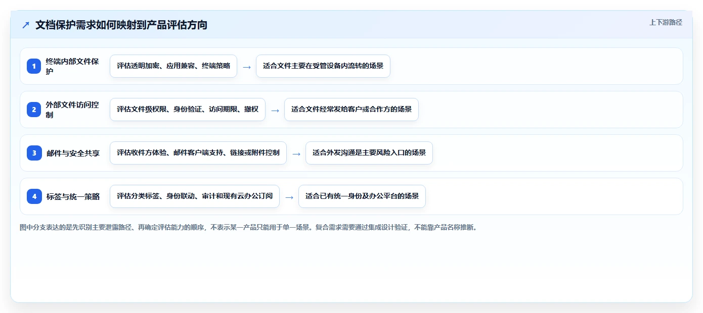
Task: Click the box 适合文件主要在受管设备内流转的场景
Action: click(x=323, y=66)
